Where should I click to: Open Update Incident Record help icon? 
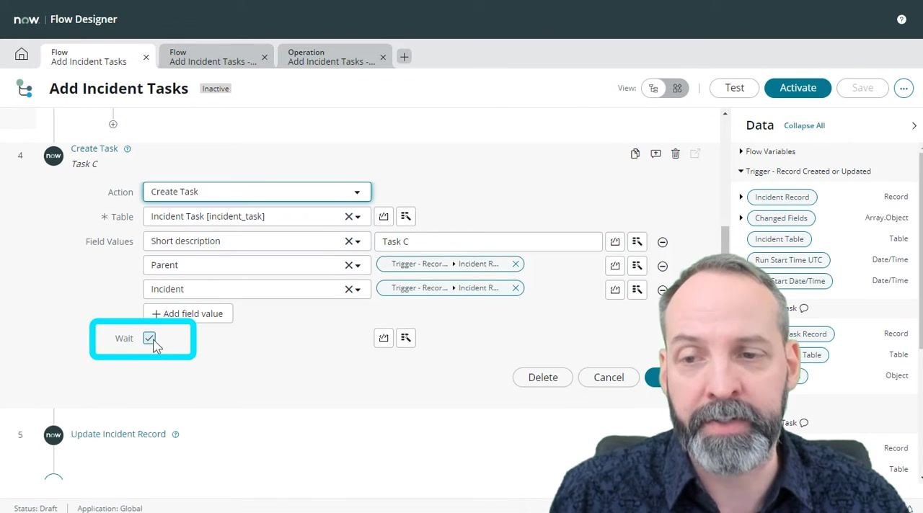click(175, 434)
